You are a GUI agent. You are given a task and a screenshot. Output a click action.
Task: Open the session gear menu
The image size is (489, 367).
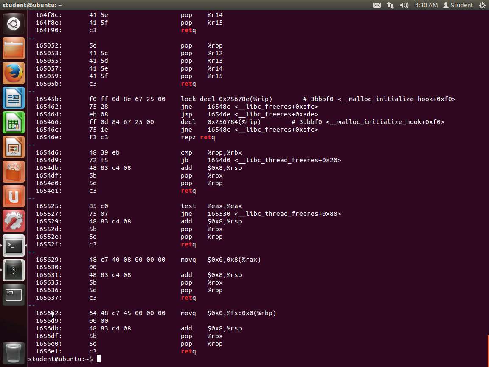(x=482, y=5)
